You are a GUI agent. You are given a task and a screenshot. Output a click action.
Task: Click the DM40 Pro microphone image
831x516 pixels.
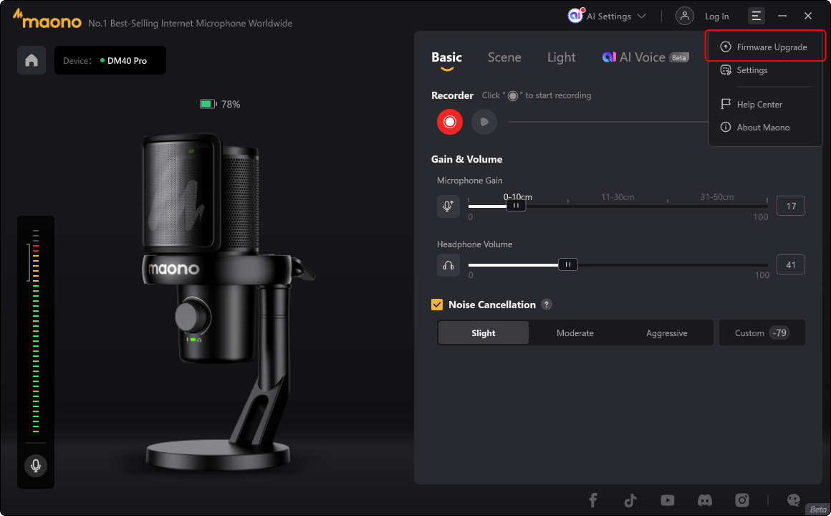[x=228, y=302]
